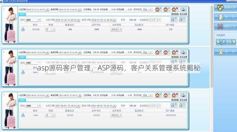The height and width of the screenshot is (132, 237).
Task: Open record 2 top 入住日期 date dropdown
Action: (x=48, y=52)
